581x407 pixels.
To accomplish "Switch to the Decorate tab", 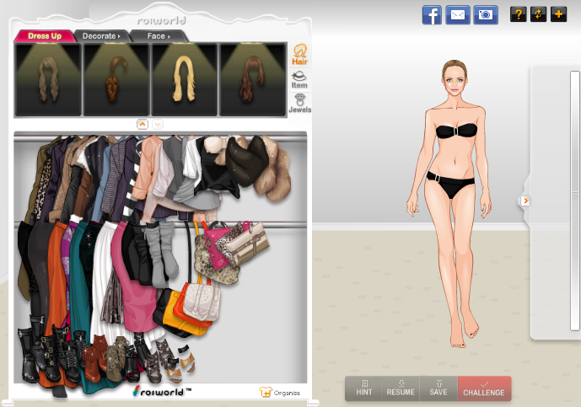I will pyautogui.click(x=101, y=36).
